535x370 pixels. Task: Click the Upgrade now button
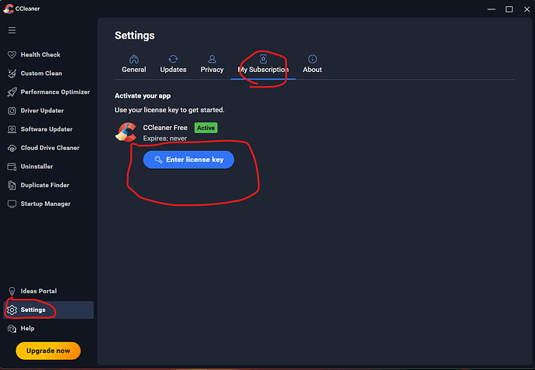[x=48, y=351]
